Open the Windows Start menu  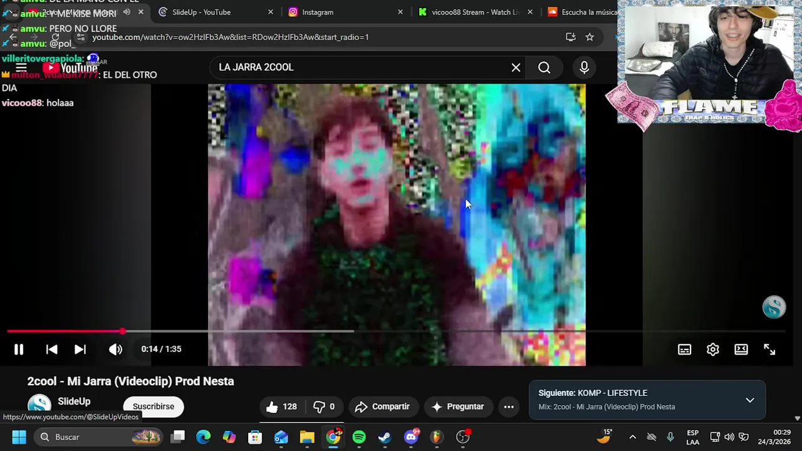coord(19,437)
